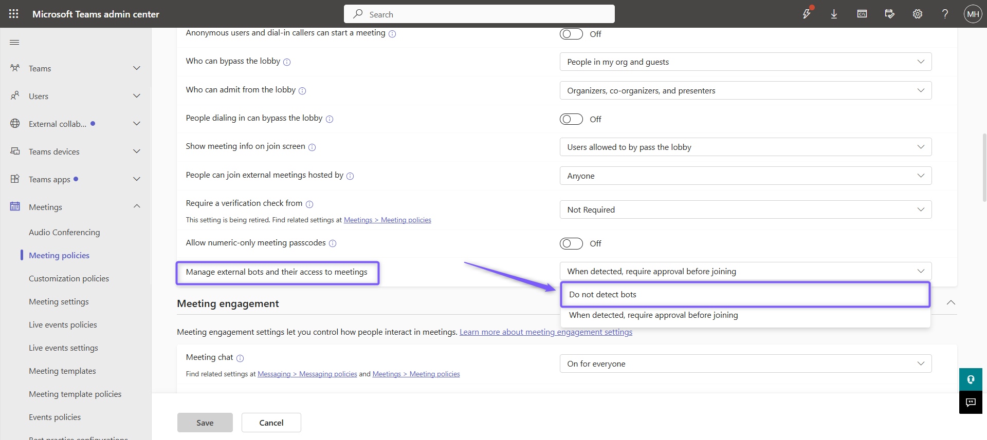Open the app launcher waffle icon
This screenshot has width=987, height=440.
click(x=14, y=14)
